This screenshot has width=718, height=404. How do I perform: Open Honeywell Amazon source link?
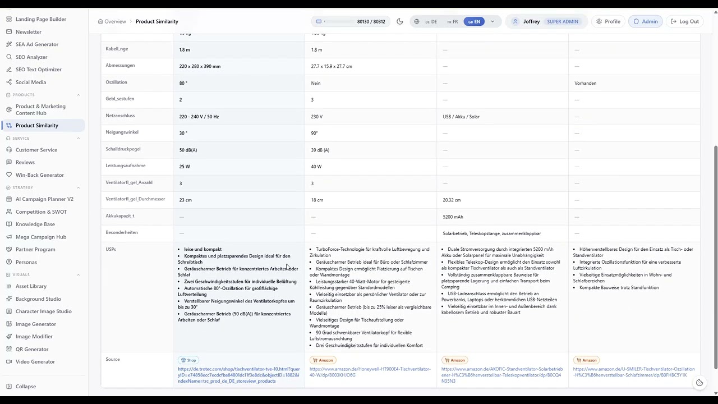pyautogui.click(x=370, y=372)
